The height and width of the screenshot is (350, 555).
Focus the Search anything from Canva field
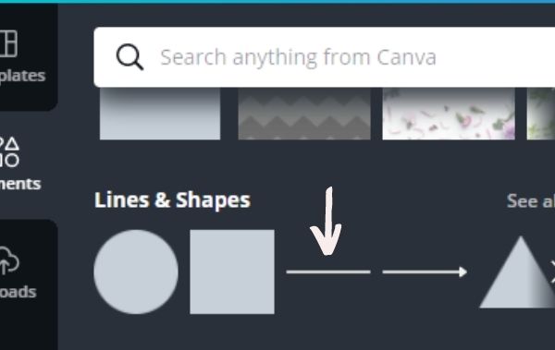(x=325, y=57)
